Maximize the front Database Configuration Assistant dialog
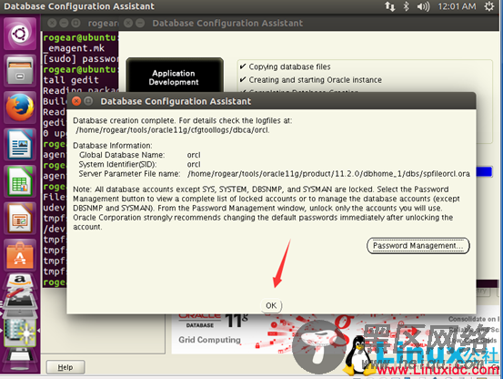The width and height of the screenshot is (503, 379). click(x=88, y=101)
